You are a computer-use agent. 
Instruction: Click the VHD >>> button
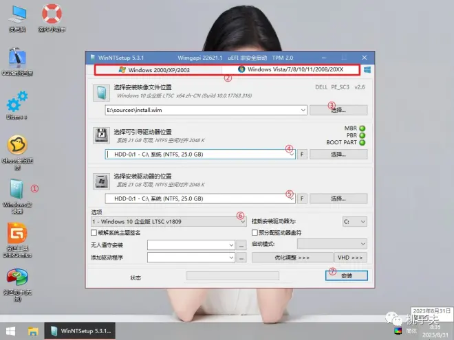[x=351, y=258]
